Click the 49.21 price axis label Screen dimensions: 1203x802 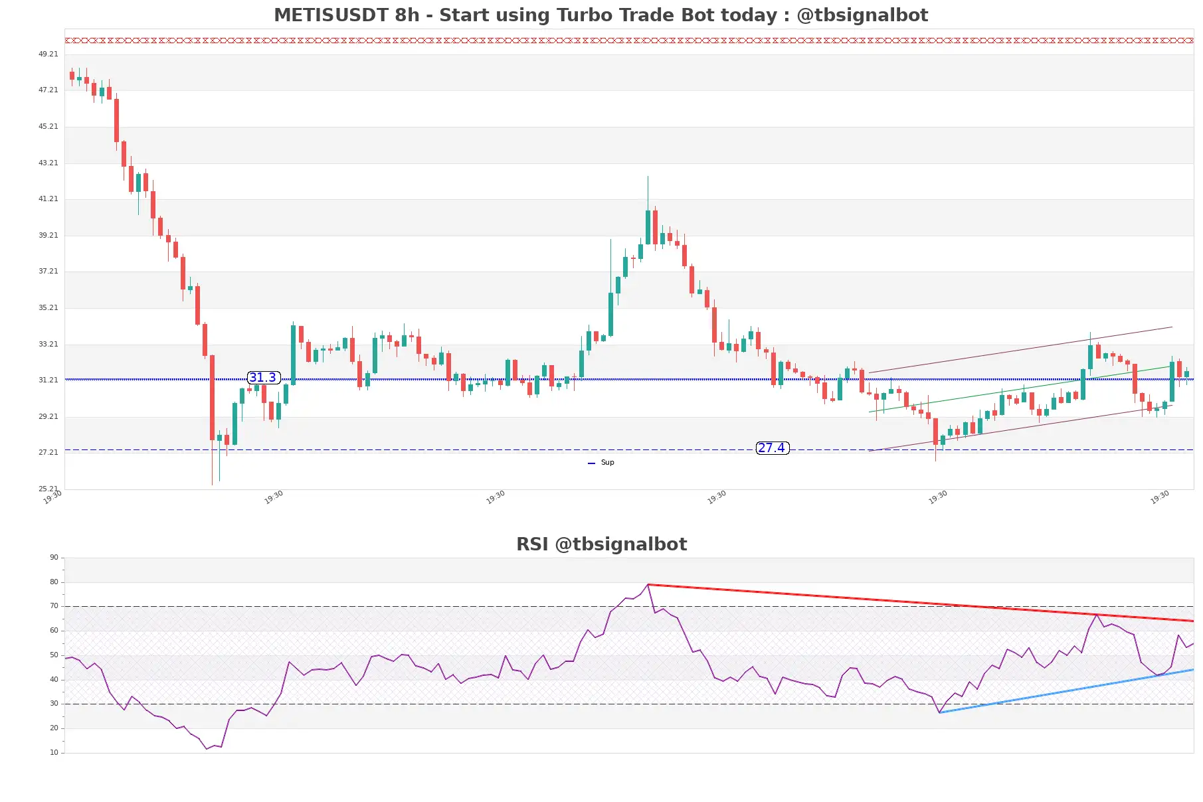pyautogui.click(x=48, y=54)
